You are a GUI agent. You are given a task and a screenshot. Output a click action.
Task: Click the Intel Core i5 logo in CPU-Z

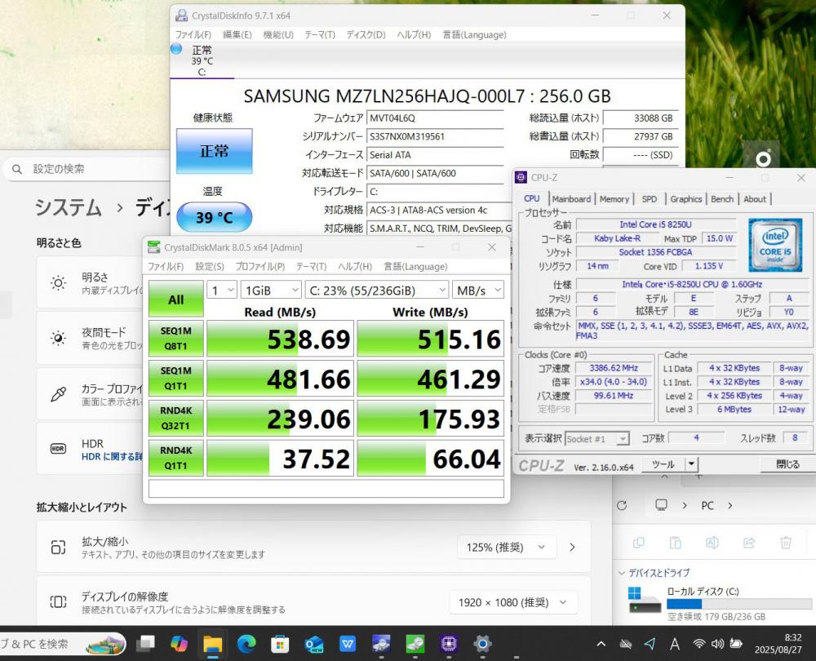pyautogui.click(x=775, y=245)
